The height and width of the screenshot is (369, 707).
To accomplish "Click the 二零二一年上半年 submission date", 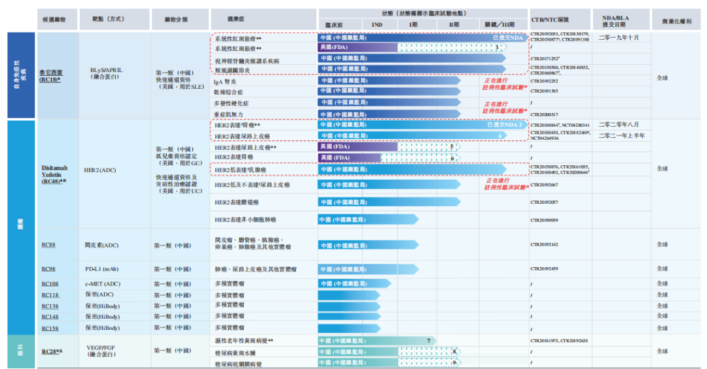I will pyautogui.click(x=621, y=136).
